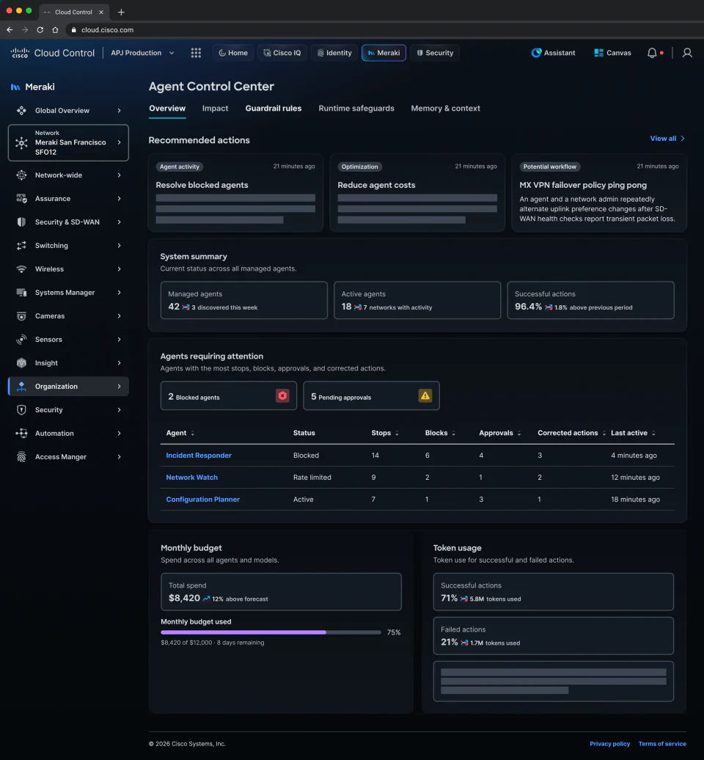Switch to the Runtime safeguards tab
Viewport: 704px width, 760px height.
356,109
